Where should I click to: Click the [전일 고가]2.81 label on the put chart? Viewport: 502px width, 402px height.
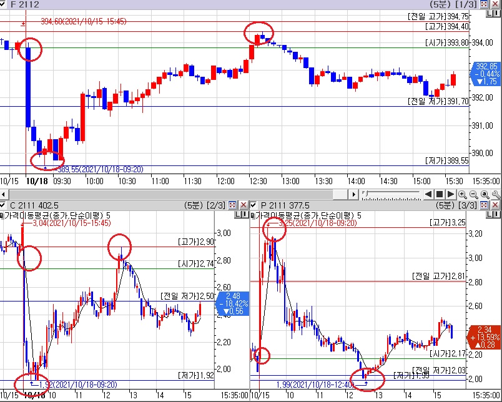point(438,276)
